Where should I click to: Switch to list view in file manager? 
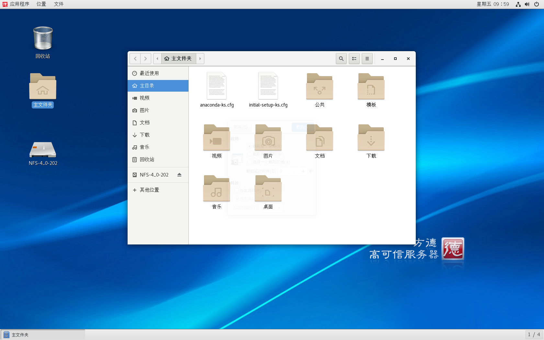point(354,59)
